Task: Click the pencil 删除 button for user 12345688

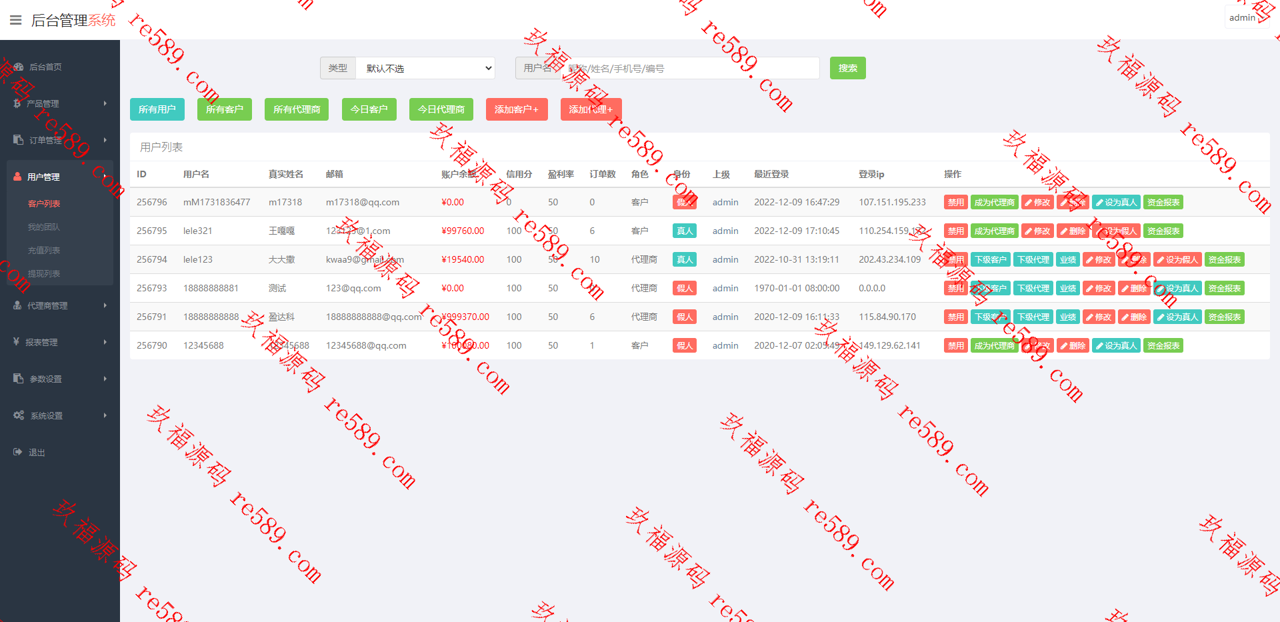Action: 1073,346
